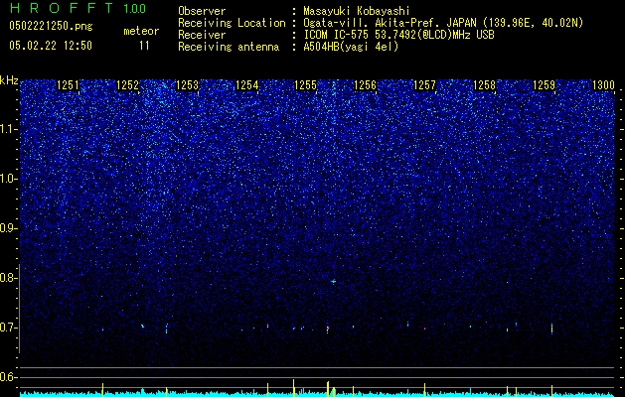Click the Receiver field label
Screen dimensions: 625x397
coord(202,35)
